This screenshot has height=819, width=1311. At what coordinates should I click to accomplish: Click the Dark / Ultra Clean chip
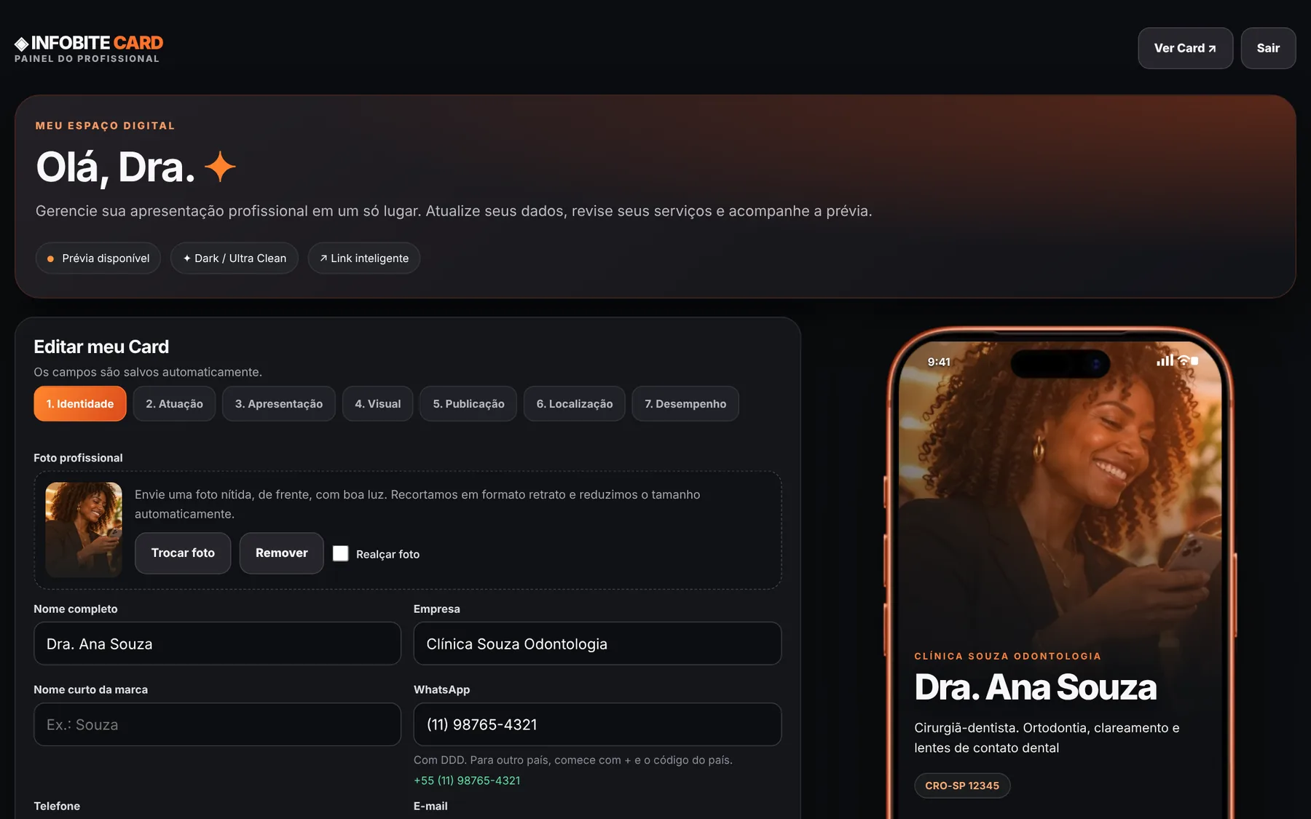point(235,258)
